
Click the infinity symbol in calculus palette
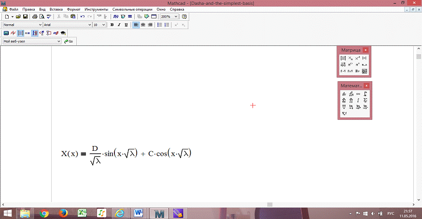358,94
